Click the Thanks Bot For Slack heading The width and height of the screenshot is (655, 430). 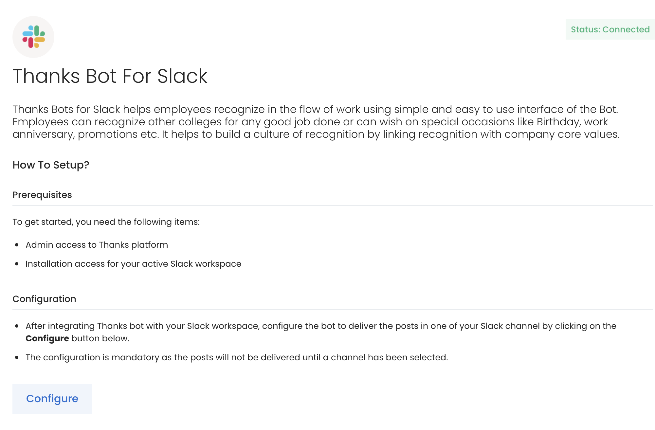110,76
